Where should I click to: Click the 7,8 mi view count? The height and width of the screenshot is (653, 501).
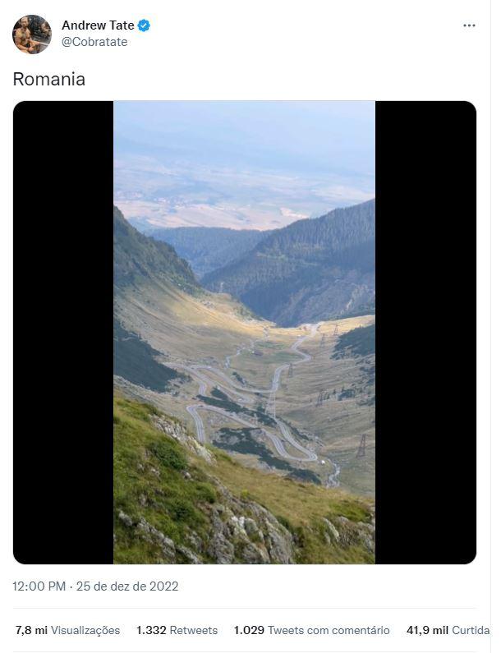[31, 630]
